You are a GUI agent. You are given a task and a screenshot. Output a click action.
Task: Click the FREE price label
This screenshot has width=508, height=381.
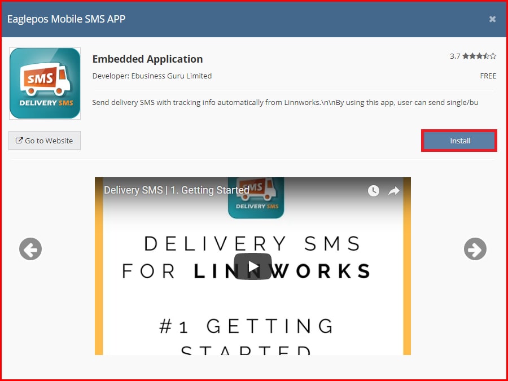(x=488, y=76)
